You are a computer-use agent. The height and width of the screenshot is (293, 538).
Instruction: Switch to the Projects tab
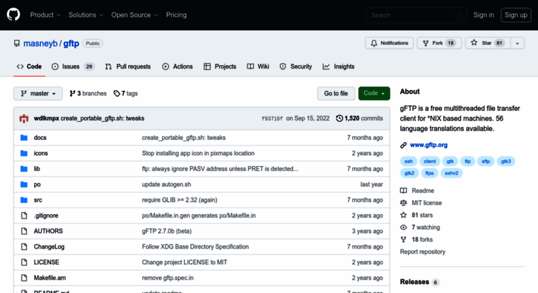click(x=220, y=66)
